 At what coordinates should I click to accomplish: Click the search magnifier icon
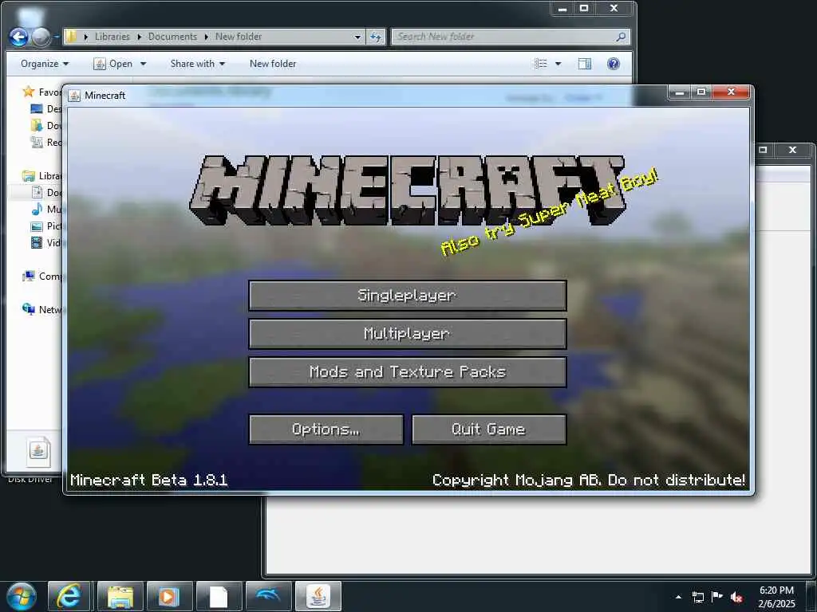tap(621, 37)
